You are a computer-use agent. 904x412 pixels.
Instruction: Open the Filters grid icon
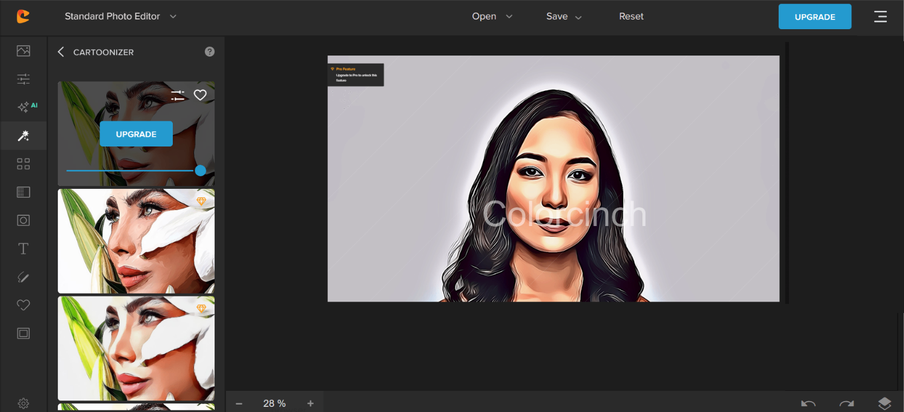[23, 164]
